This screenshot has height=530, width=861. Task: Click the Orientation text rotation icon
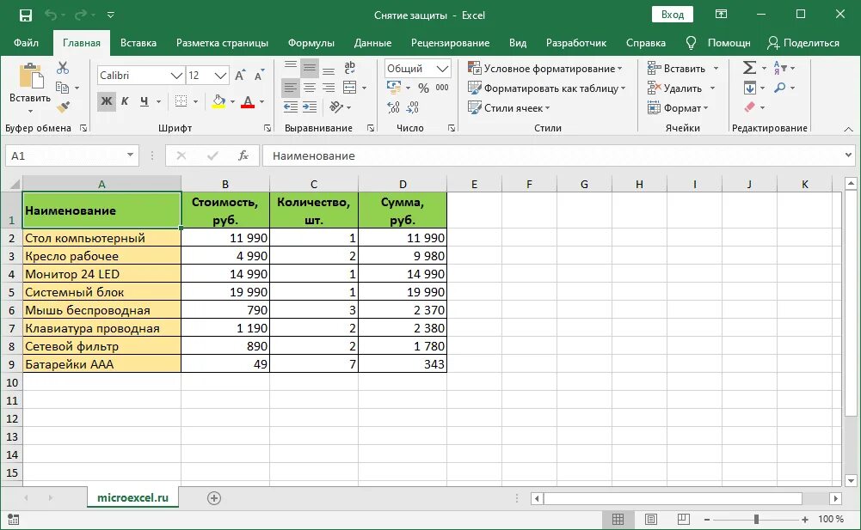click(x=336, y=107)
